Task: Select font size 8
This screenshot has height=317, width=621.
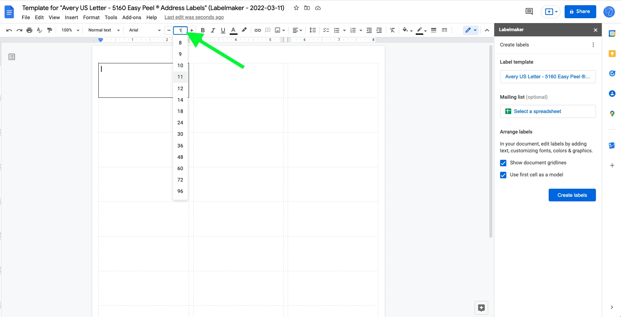Action: pos(180,43)
